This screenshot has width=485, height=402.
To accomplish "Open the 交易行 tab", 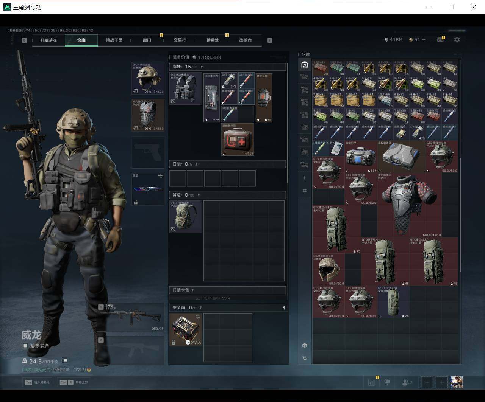I will [180, 40].
